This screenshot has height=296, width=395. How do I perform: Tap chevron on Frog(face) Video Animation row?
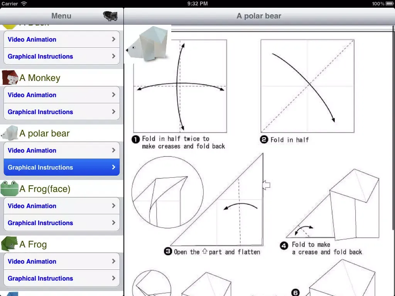click(x=114, y=206)
